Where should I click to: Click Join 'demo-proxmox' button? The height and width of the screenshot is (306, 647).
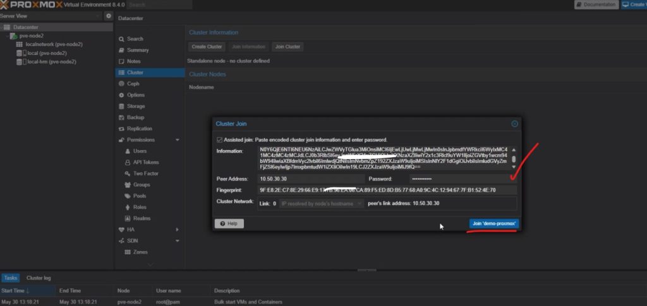pyautogui.click(x=494, y=223)
